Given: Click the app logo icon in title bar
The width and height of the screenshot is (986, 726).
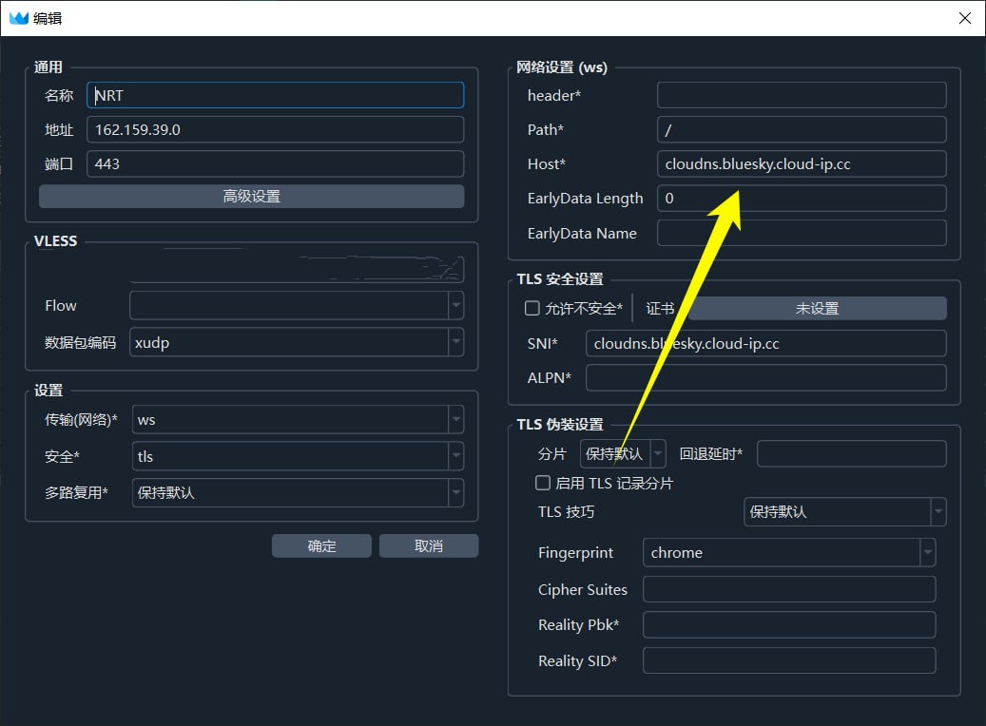Looking at the screenshot, I should click(19, 18).
